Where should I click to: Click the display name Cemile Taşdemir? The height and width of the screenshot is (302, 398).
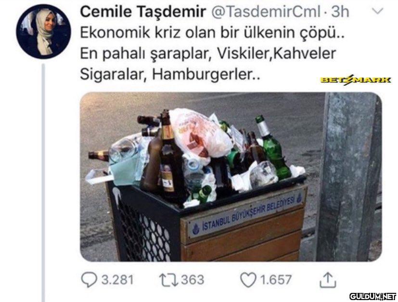143,12
